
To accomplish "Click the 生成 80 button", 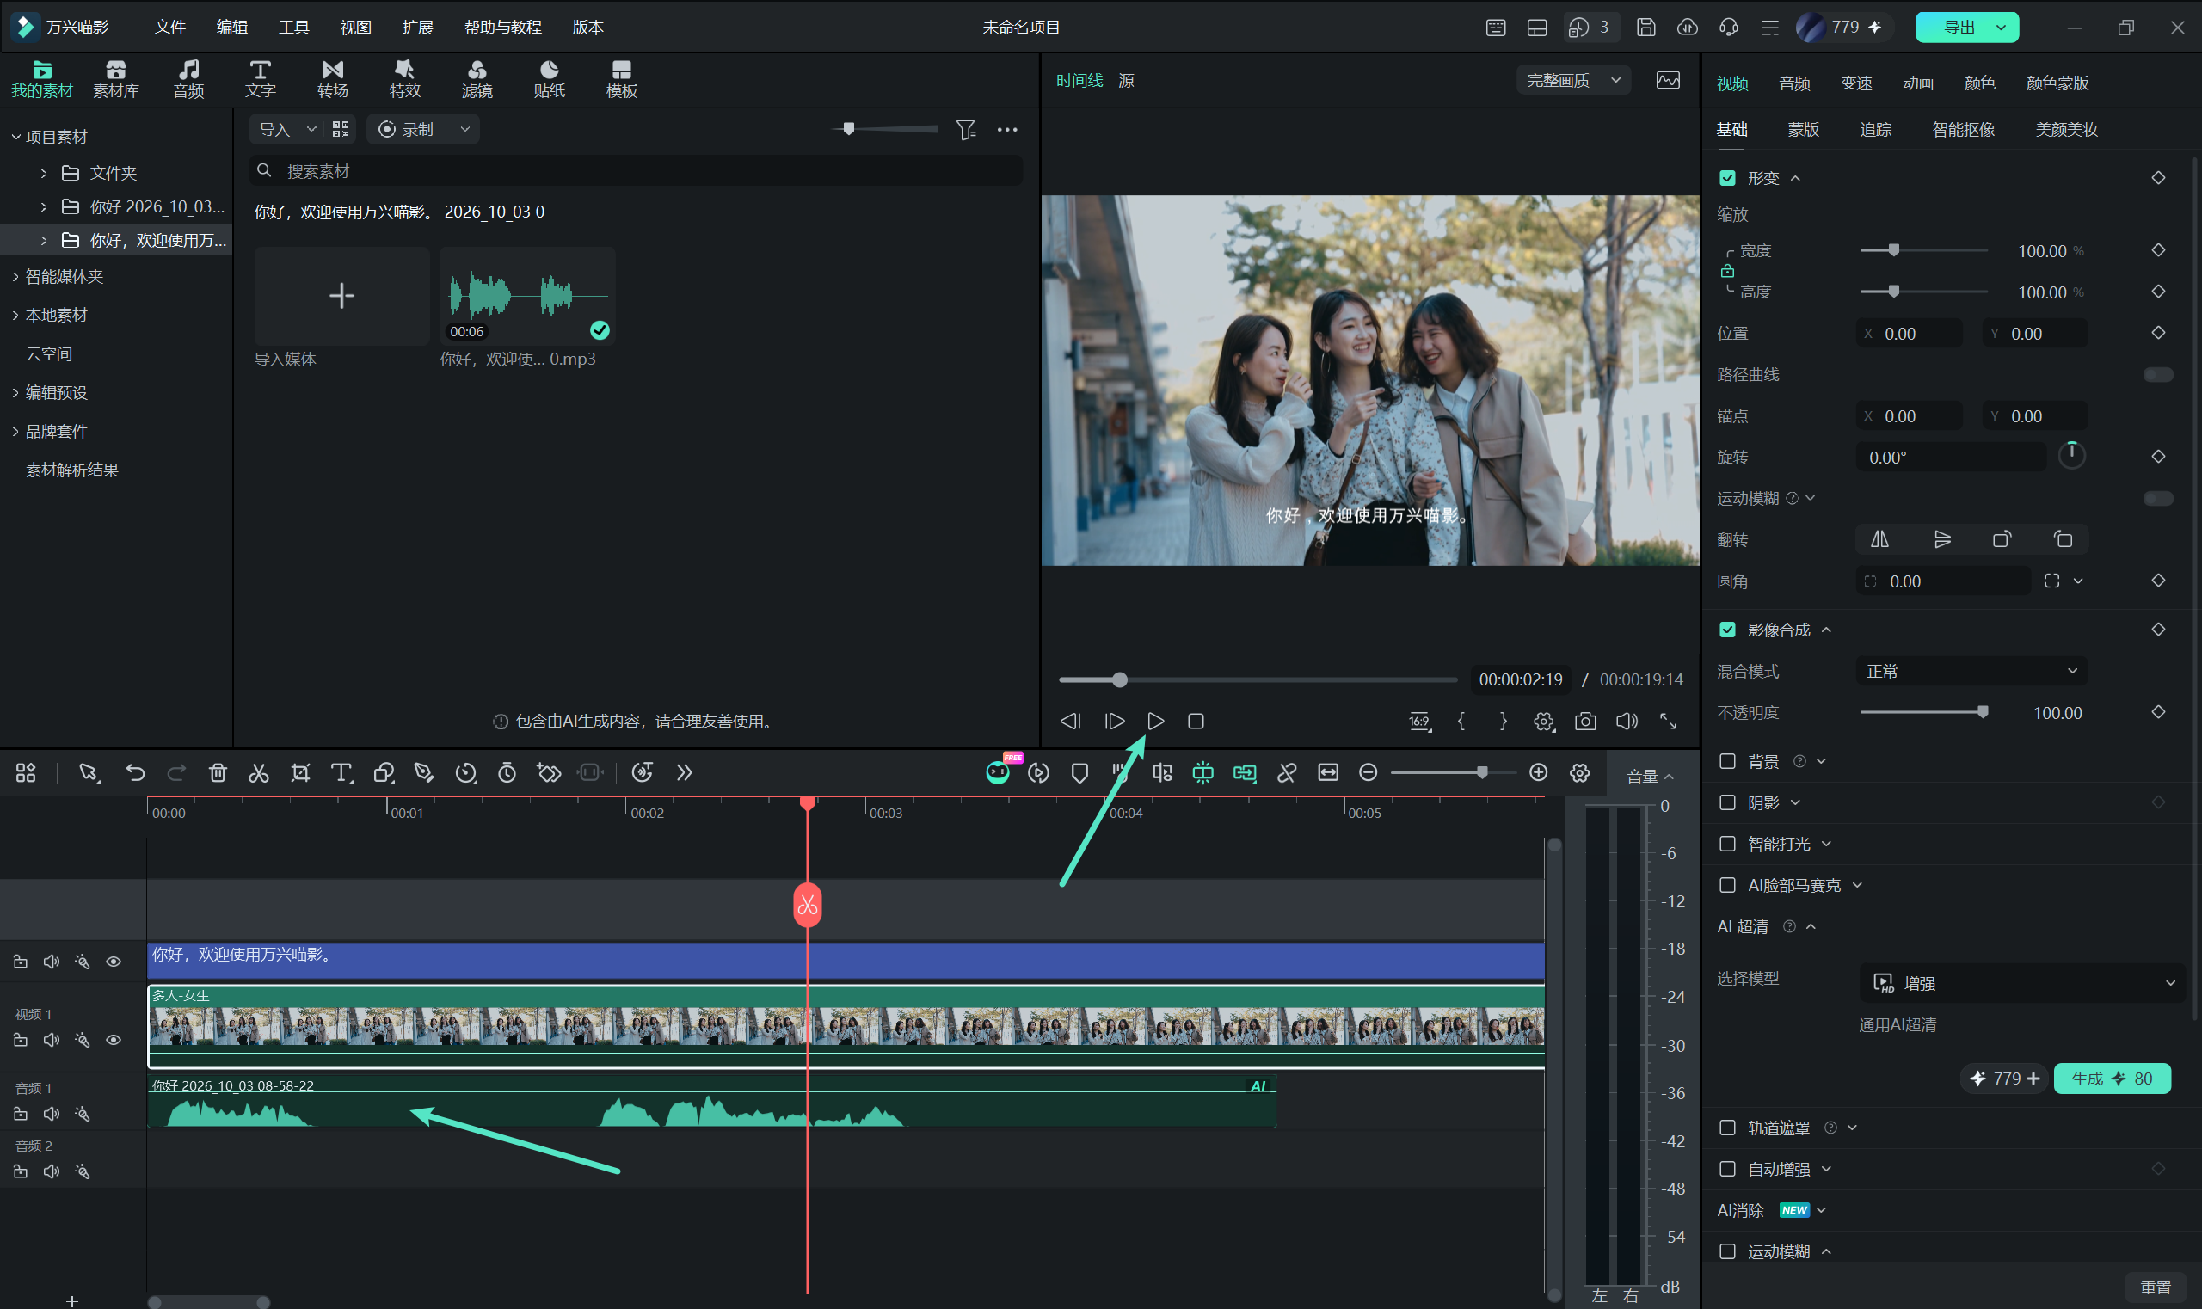I will (x=2112, y=1079).
